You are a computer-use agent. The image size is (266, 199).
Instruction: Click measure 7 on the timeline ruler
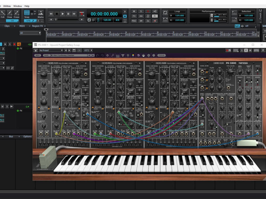[142, 32]
